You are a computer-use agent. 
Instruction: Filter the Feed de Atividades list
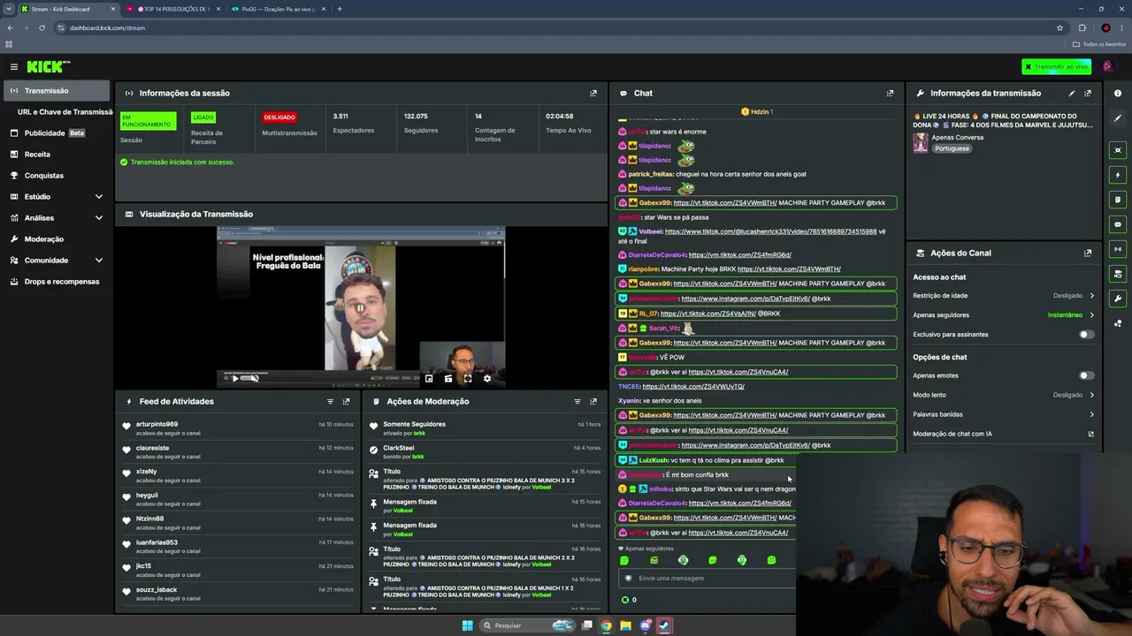pos(331,401)
